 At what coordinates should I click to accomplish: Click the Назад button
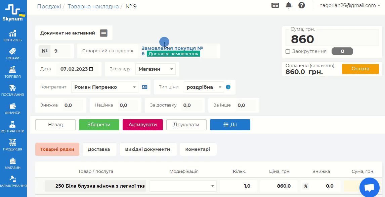click(55, 125)
